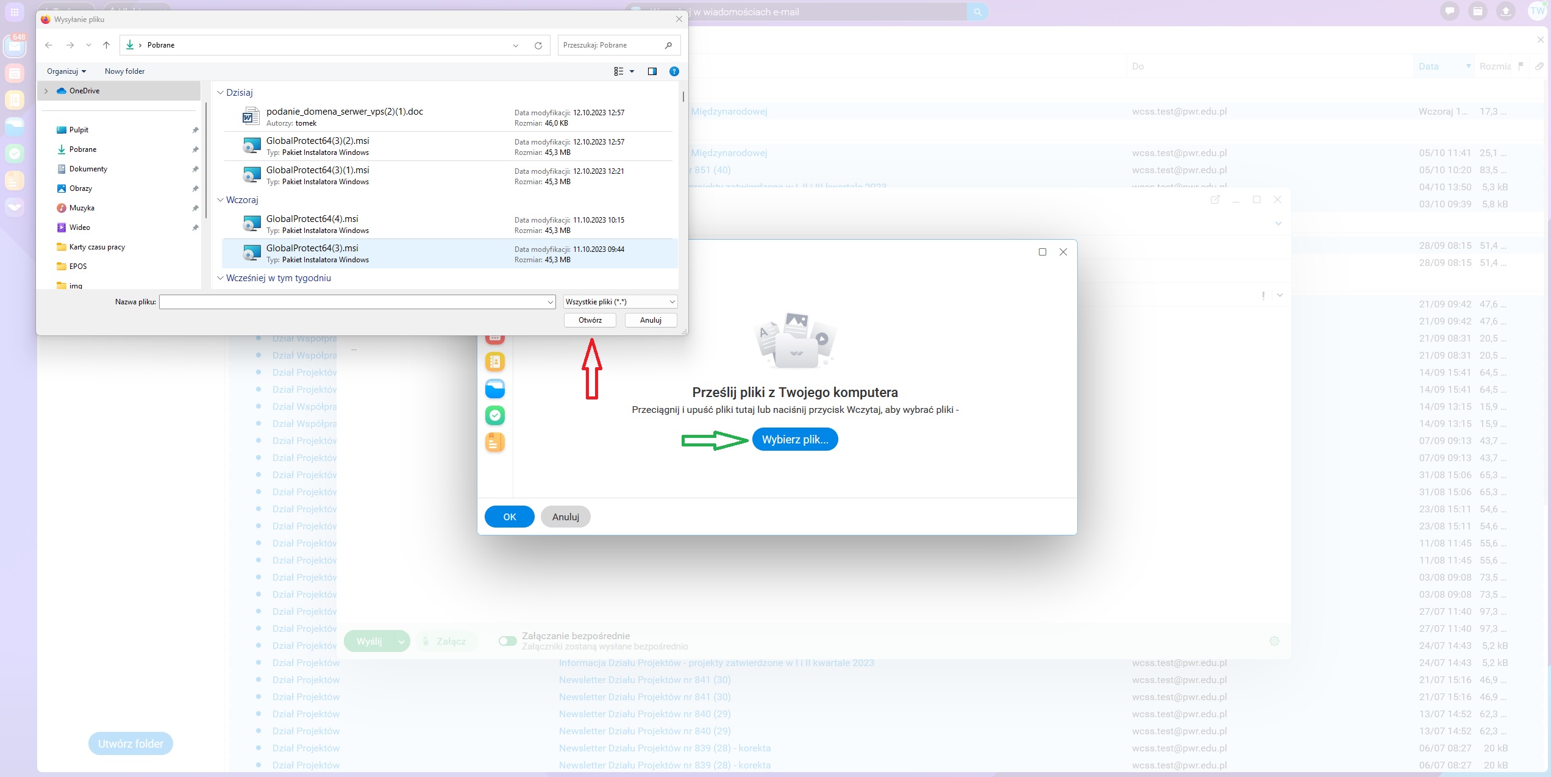Click the blue files app icon in the dialog sidebar
Image resolution: width=1551 pixels, height=777 pixels.
(x=494, y=389)
